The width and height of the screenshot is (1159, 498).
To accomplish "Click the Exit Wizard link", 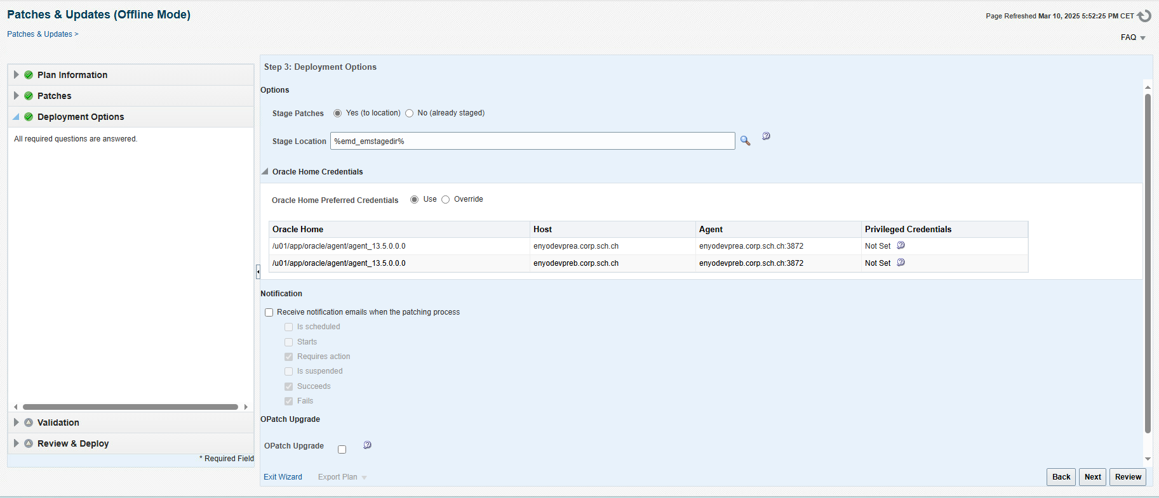I will click(283, 477).
